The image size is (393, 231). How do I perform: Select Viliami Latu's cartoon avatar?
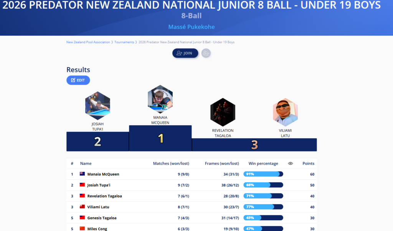pyautogui.click(x=285, y=112)
